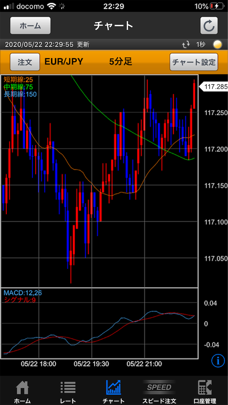The height and width of the screenshot is (405, 228).
Task: Switch to the レート tab
Action: point(68,392)
